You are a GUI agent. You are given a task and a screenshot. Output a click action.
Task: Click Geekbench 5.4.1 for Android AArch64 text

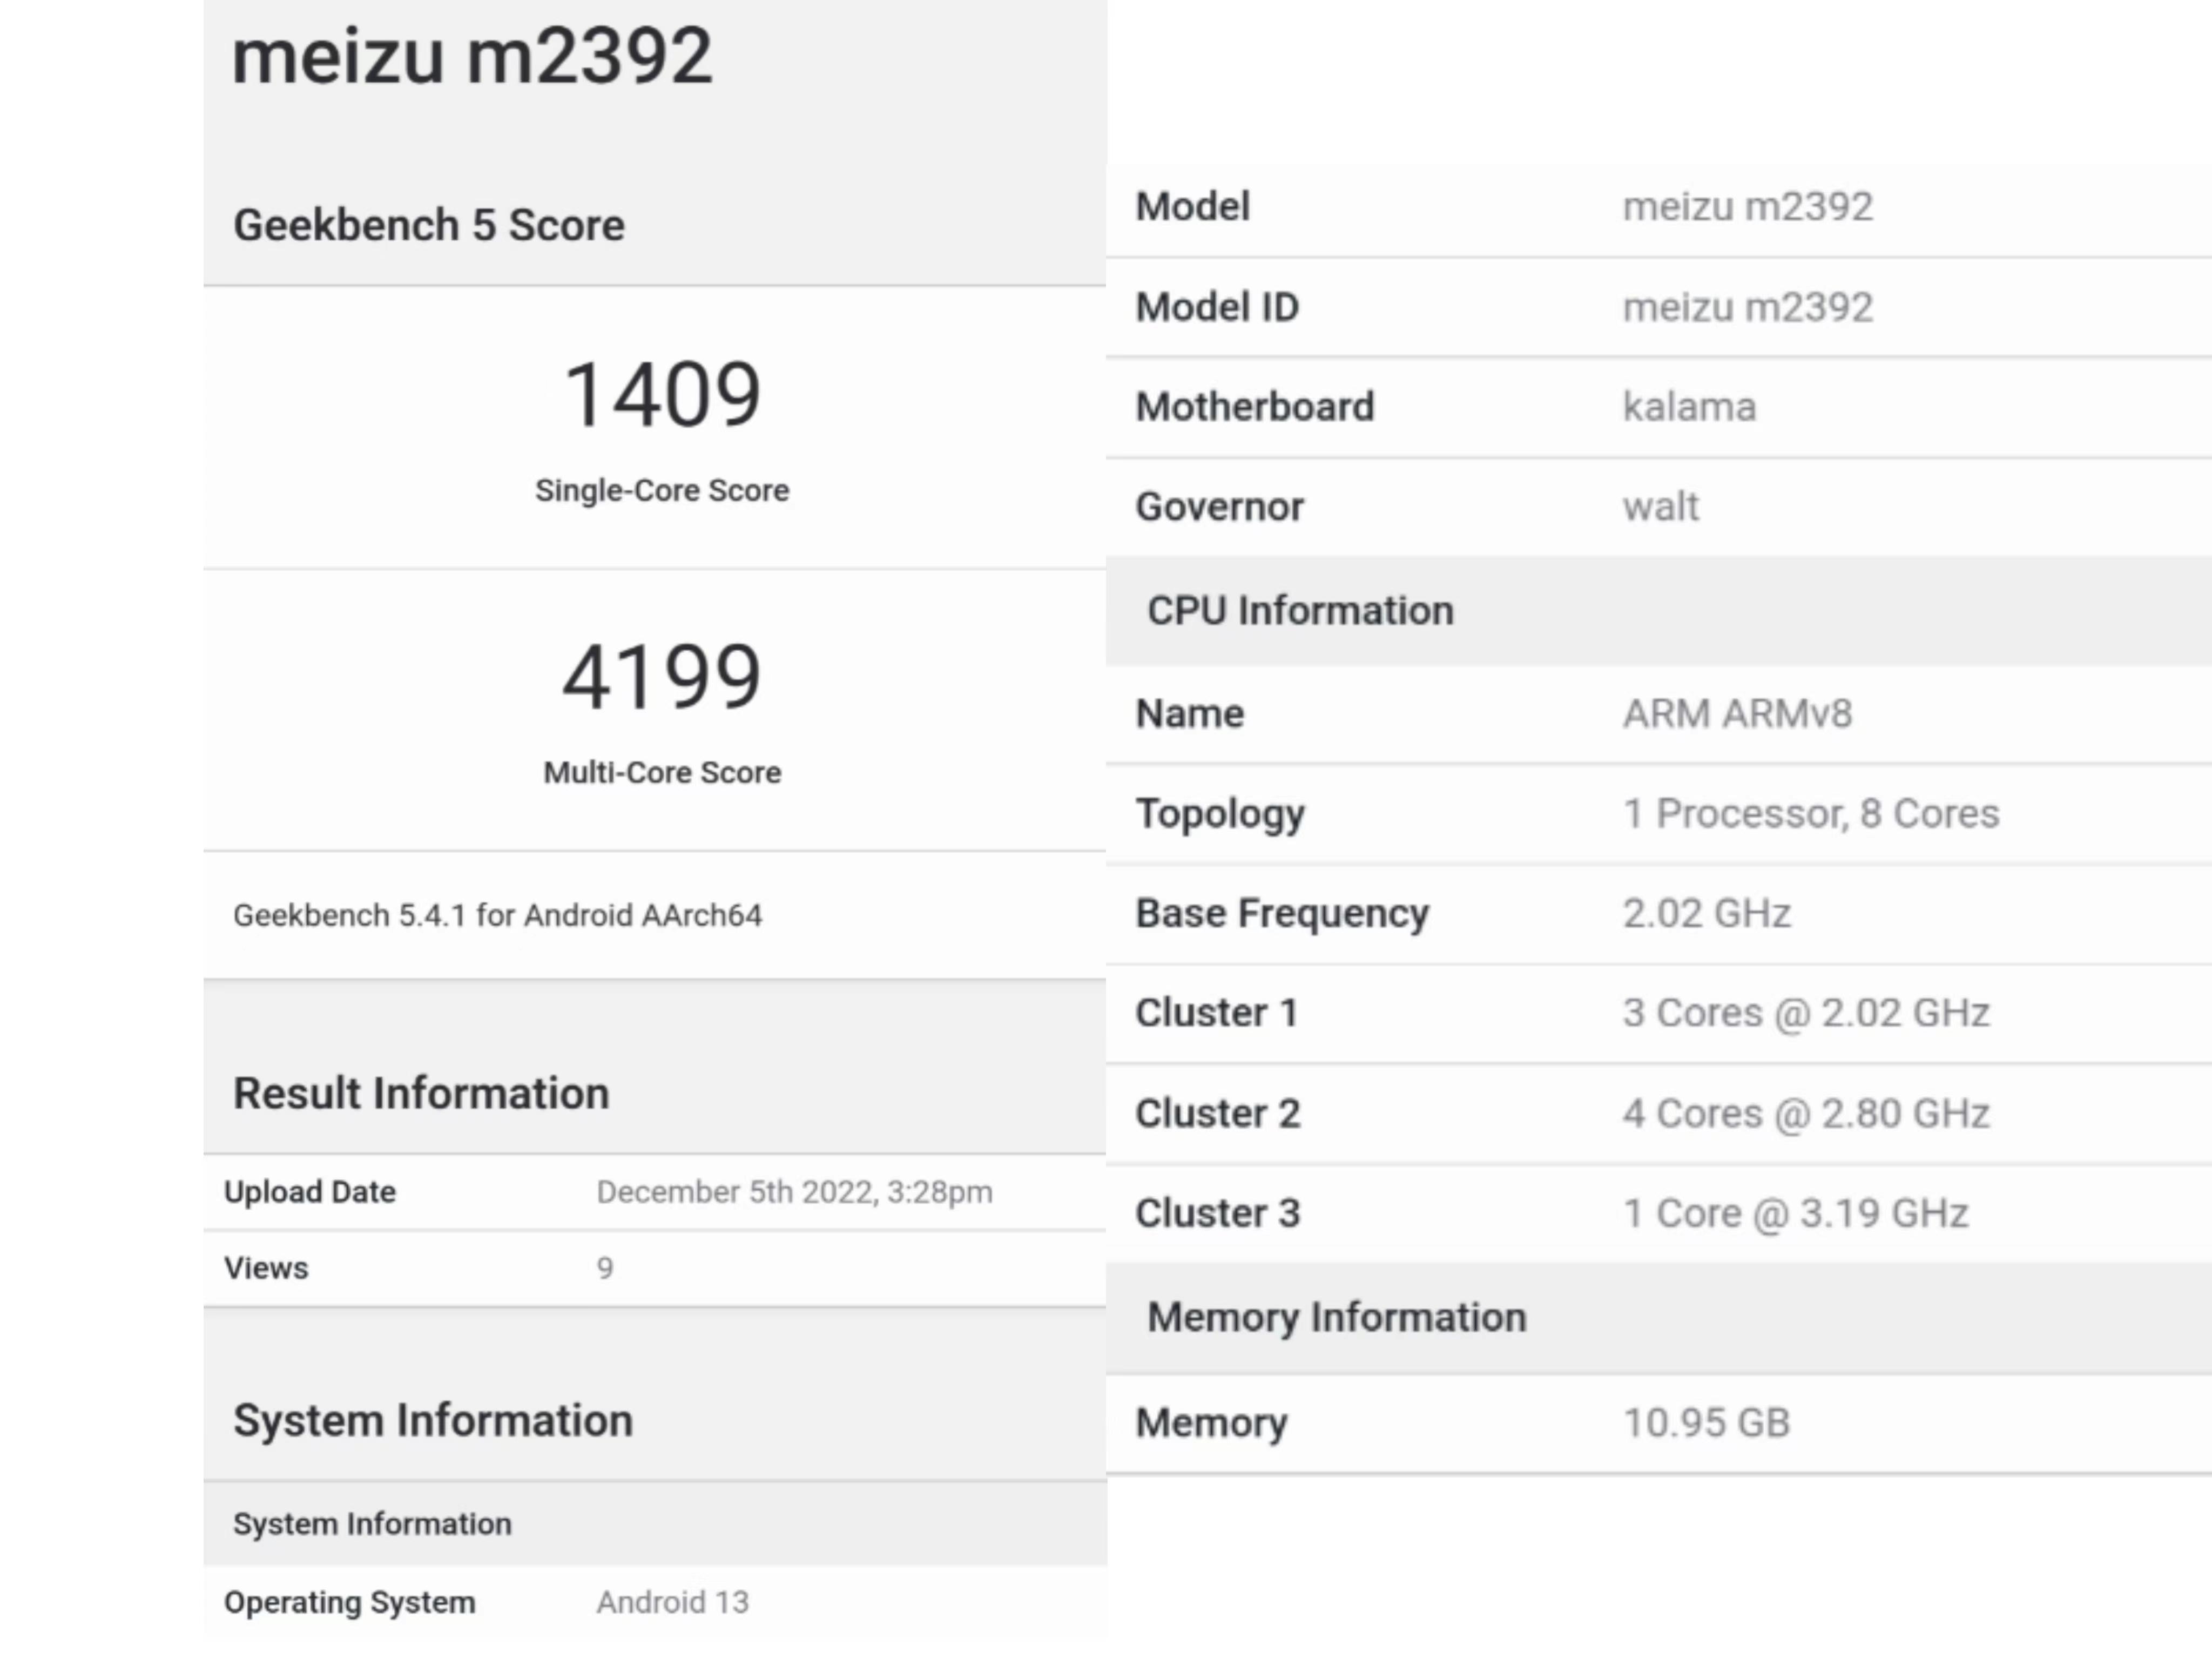(497, 916)
